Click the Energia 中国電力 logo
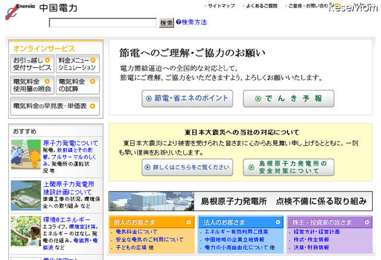The width and height of the screenshot is (381, 260). point(41,11)
